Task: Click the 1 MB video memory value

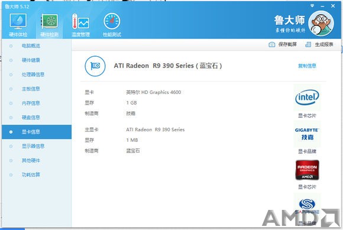Action: (x=132, y=140)
